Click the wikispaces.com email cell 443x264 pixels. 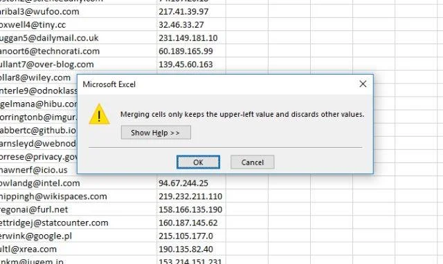coord(78,196)
